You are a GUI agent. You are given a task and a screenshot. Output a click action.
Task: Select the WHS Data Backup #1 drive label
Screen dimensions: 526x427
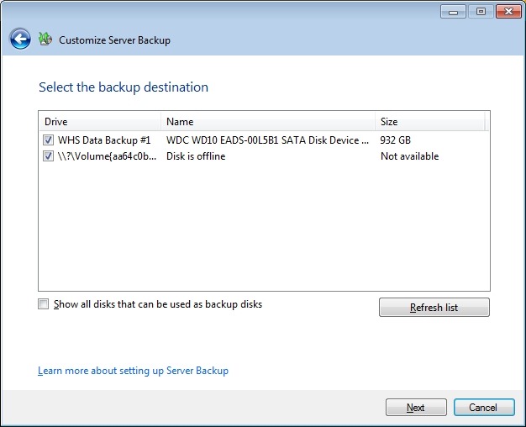(x=104, y=140)
